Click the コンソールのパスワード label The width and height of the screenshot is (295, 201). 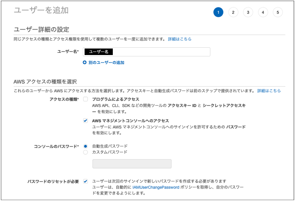tap(56, 146)
